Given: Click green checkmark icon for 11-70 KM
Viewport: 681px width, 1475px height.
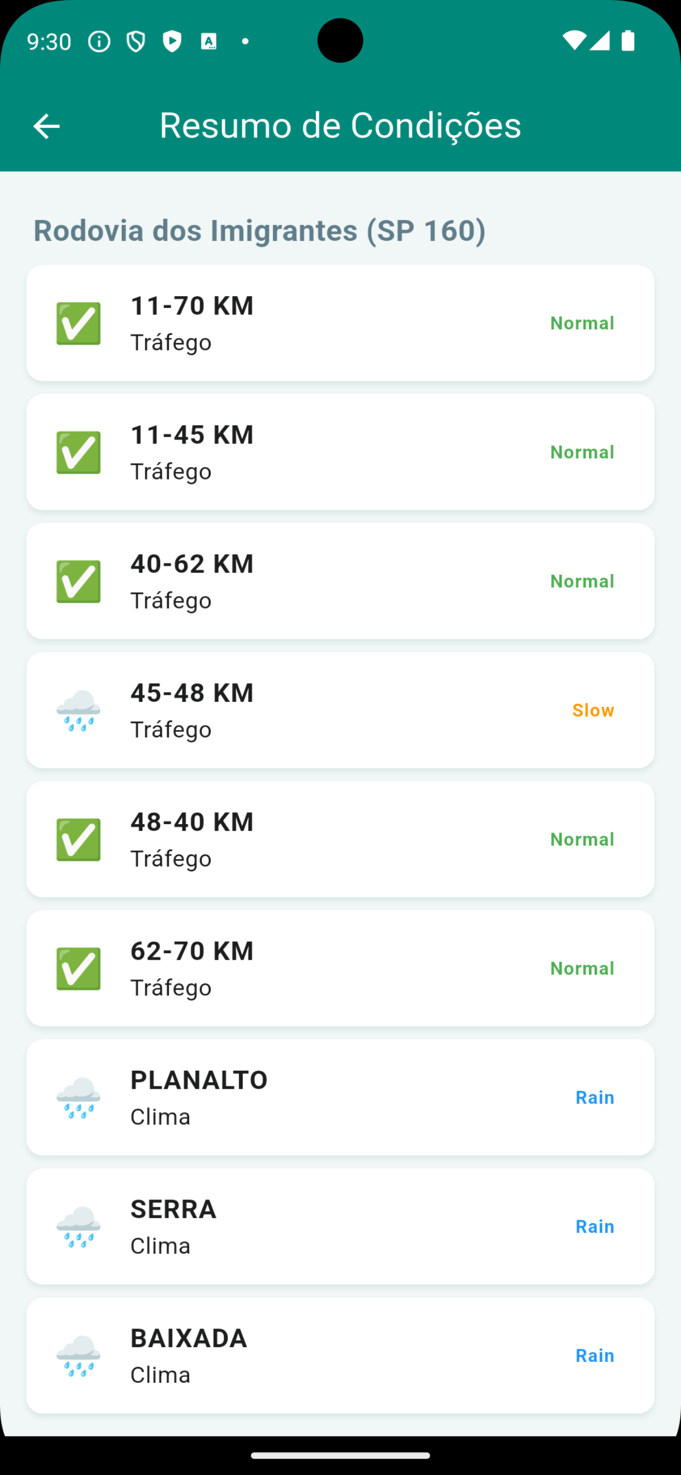Looking at the screenshot, I should [x=78, y=324].
